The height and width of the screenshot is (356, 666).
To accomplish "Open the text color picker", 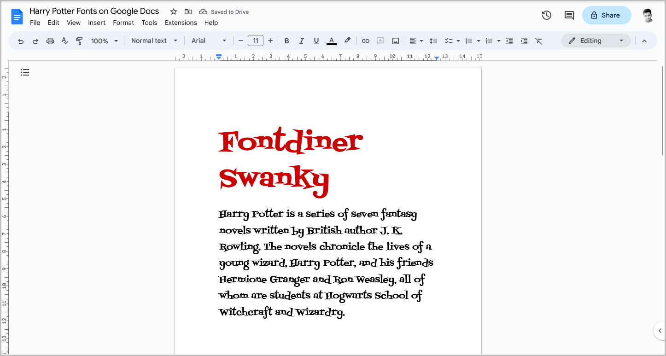I will [331, 41].
